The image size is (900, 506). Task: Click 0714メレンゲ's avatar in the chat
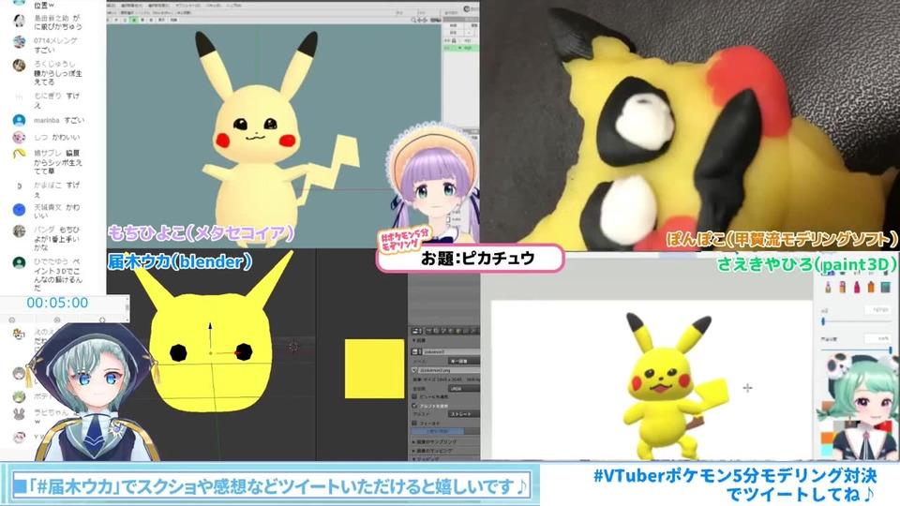pyautogui.click(x=19, y=41)
